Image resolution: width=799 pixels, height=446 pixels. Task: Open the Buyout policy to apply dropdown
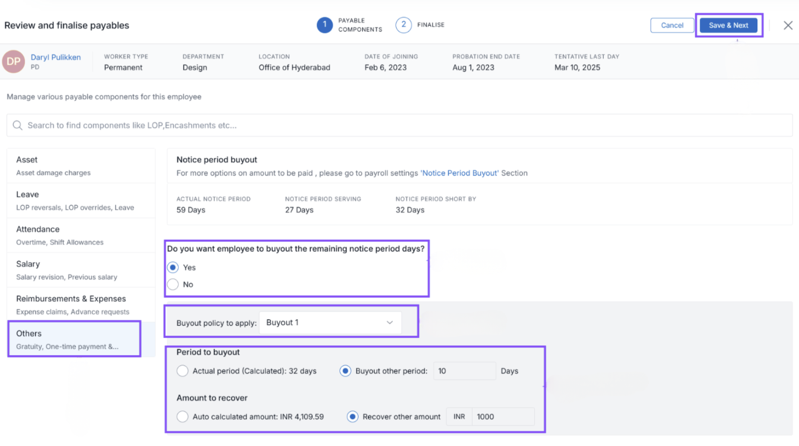[x=330, y=323]
